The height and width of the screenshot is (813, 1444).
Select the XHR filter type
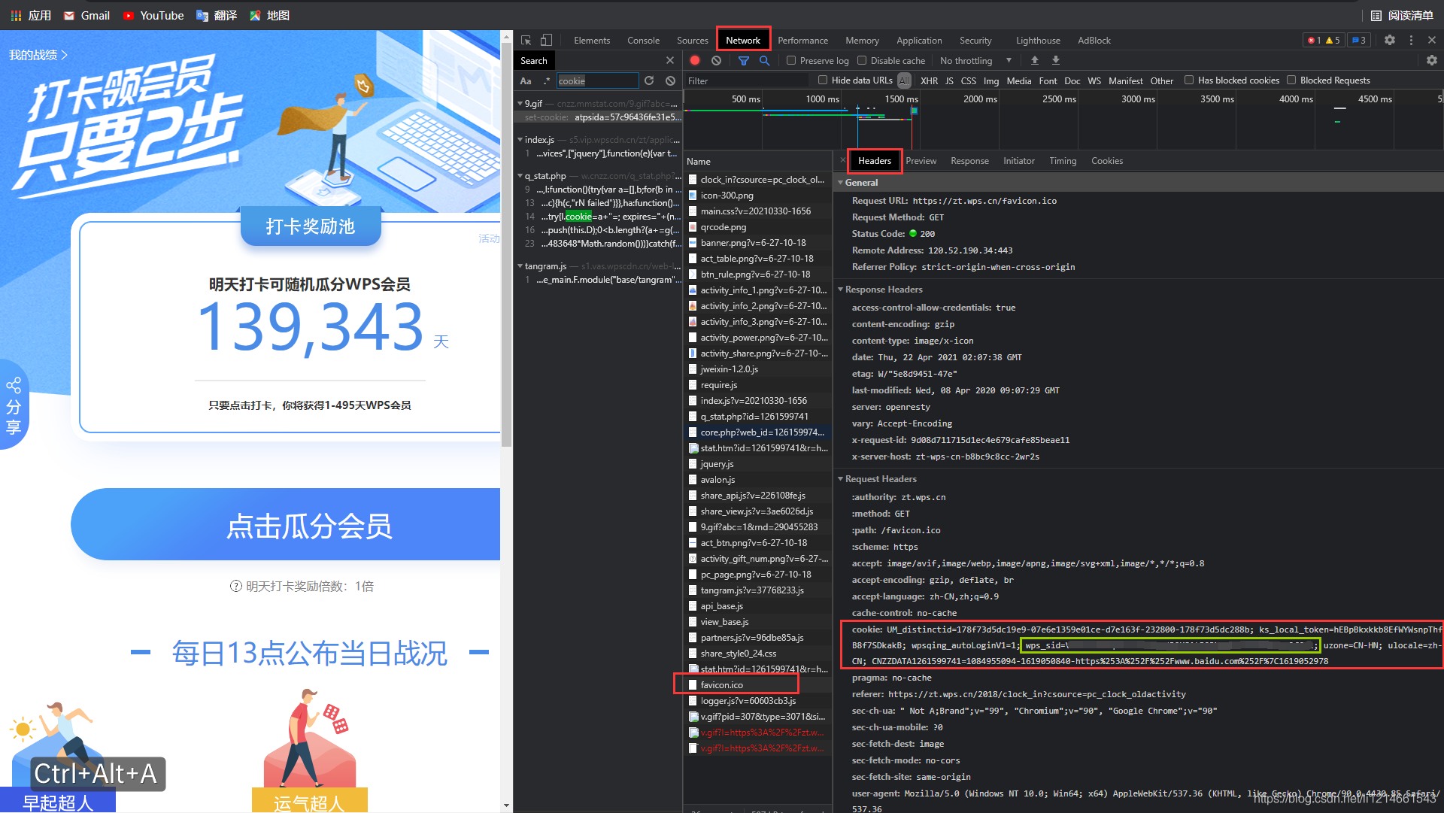click(x=929, y=80)
